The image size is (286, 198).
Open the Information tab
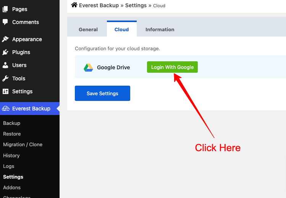point(160,29)
